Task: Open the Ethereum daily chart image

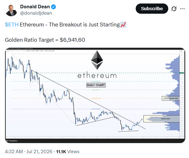Action: pyautogui.click(x=95, y=95)
